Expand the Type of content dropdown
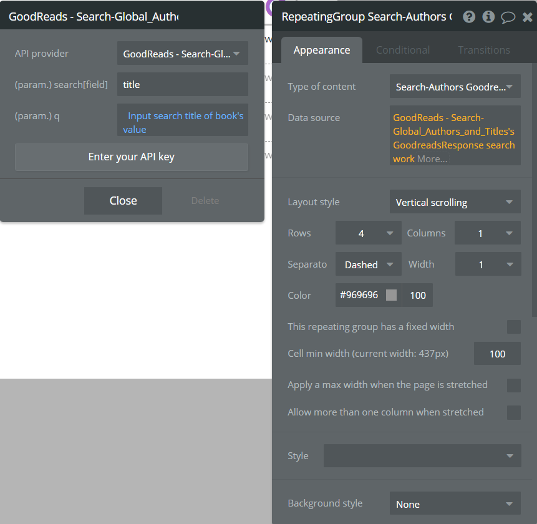537x524 pixels. 455,87
